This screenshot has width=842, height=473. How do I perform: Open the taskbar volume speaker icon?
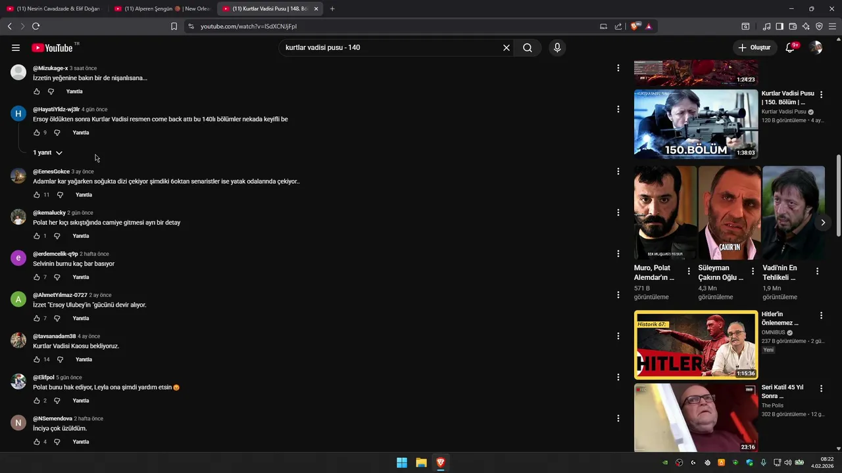coord(788,462)
